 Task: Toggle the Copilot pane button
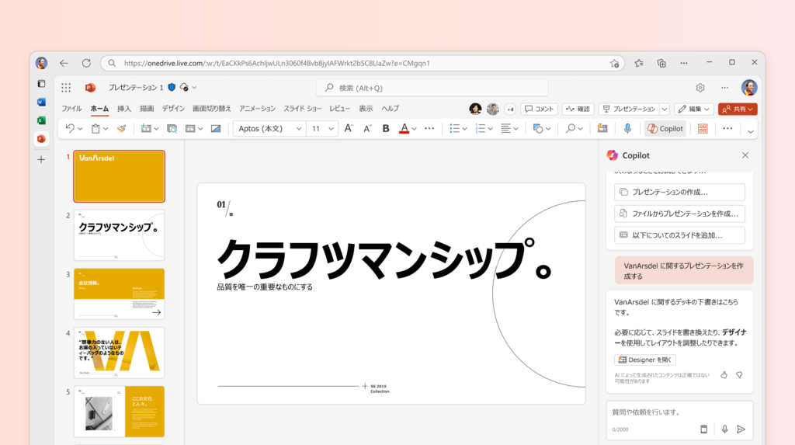click(665, 129)
